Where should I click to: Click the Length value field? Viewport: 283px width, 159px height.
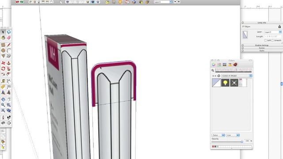(272, 36)
